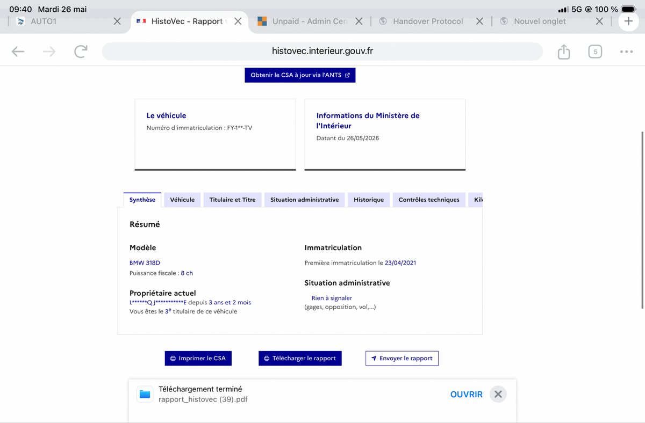Open the Contrôles techniques tab

click(429, 200)
